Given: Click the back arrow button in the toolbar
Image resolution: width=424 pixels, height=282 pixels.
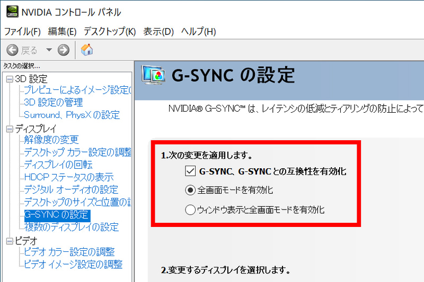Looking at the screenshot, I should pyautogui.click(x=12, y=50).
